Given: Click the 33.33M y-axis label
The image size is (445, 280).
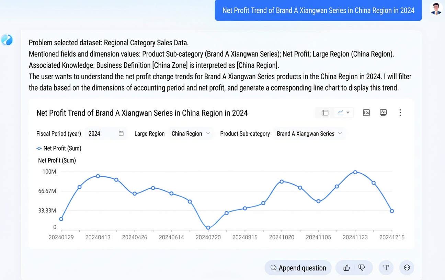Looking at the screenshot, I should [47, 210].
